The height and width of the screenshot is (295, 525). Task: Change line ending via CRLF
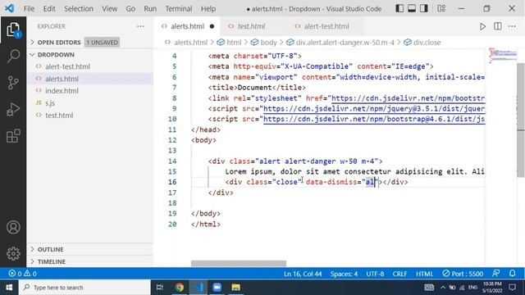click(x=399, y=274)
